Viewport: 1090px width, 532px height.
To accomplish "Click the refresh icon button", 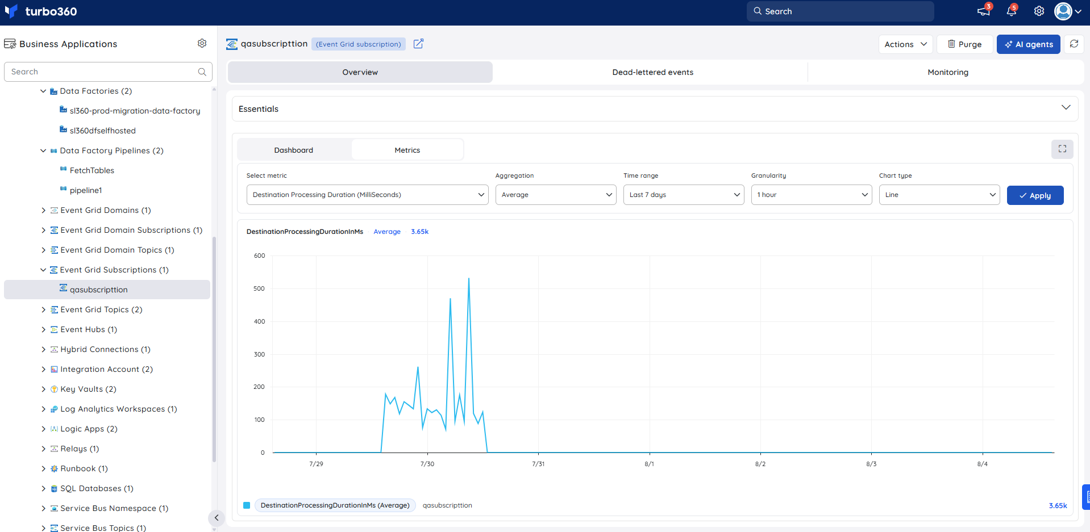I will coord(1074,44).
